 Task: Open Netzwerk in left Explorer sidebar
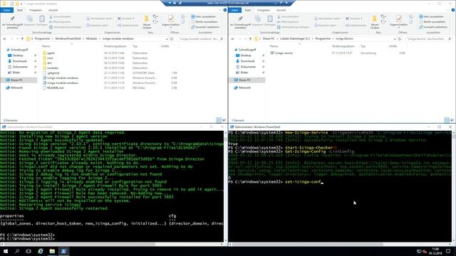pos(16,87)
